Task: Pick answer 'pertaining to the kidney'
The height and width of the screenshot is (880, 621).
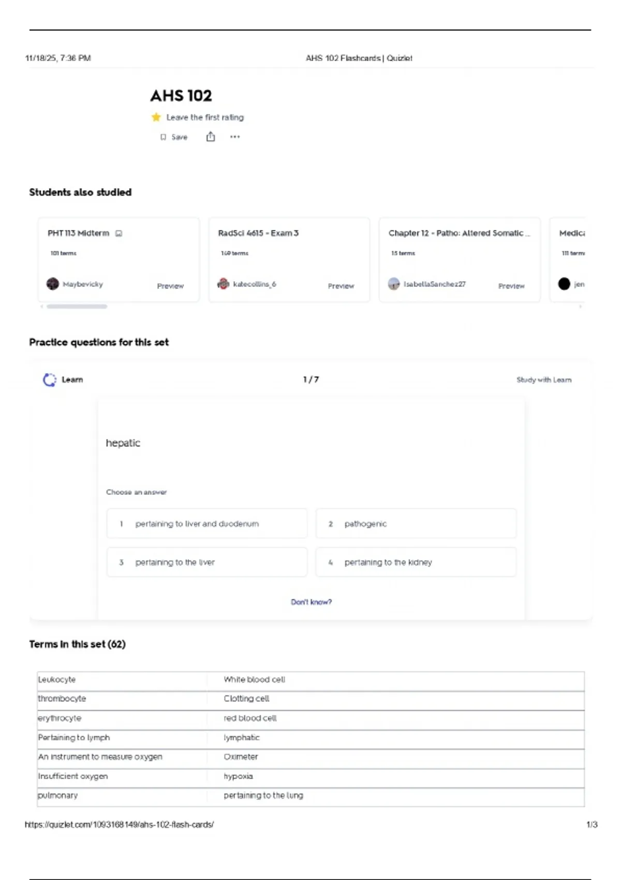Action: pos(416,562)
